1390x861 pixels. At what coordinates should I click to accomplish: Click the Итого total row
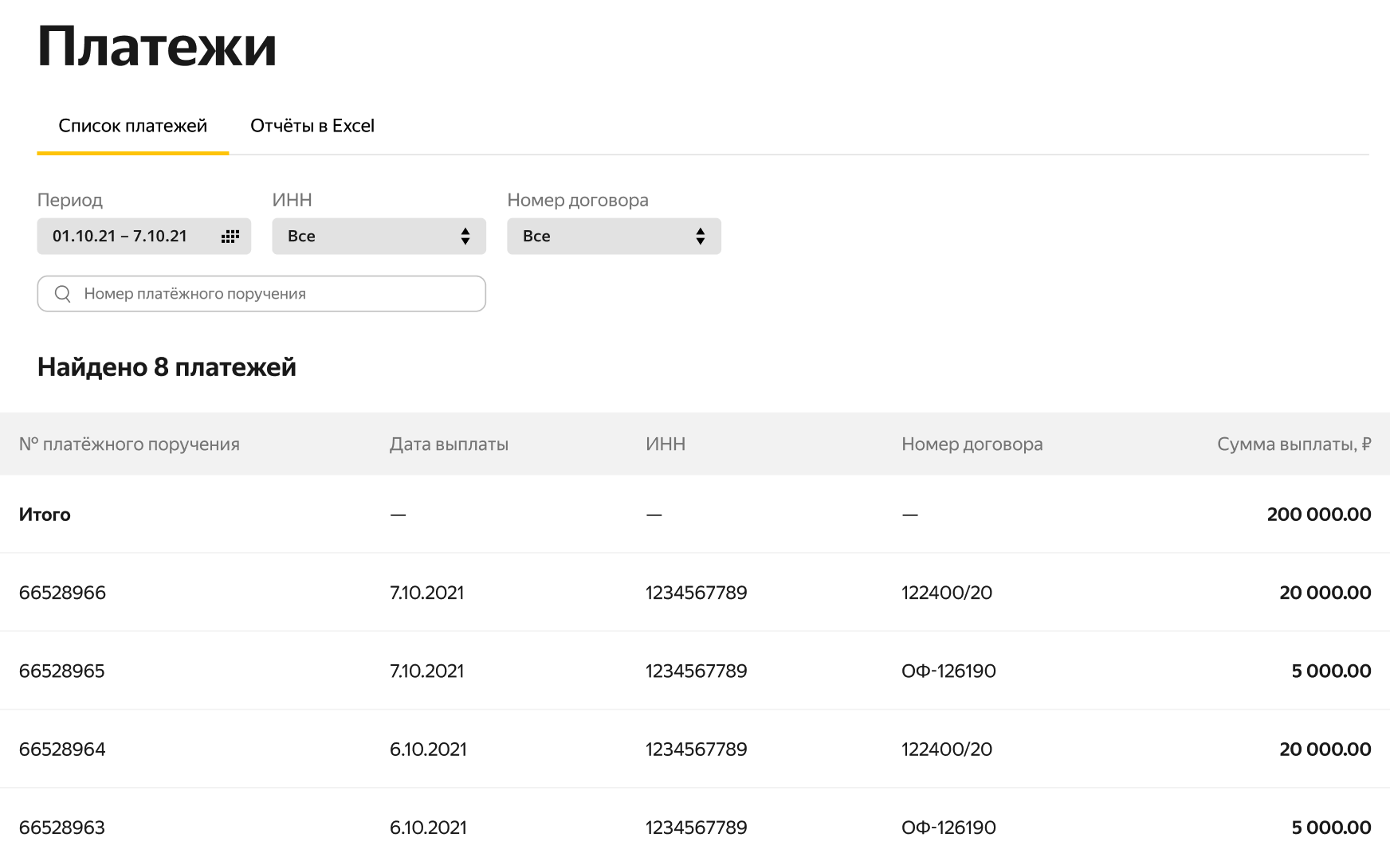[x=45, y=515]
